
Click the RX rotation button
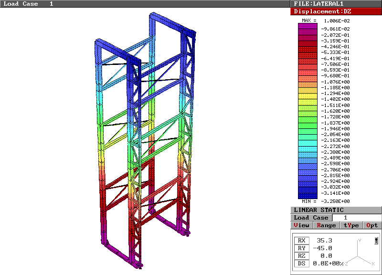pos(301,241)
